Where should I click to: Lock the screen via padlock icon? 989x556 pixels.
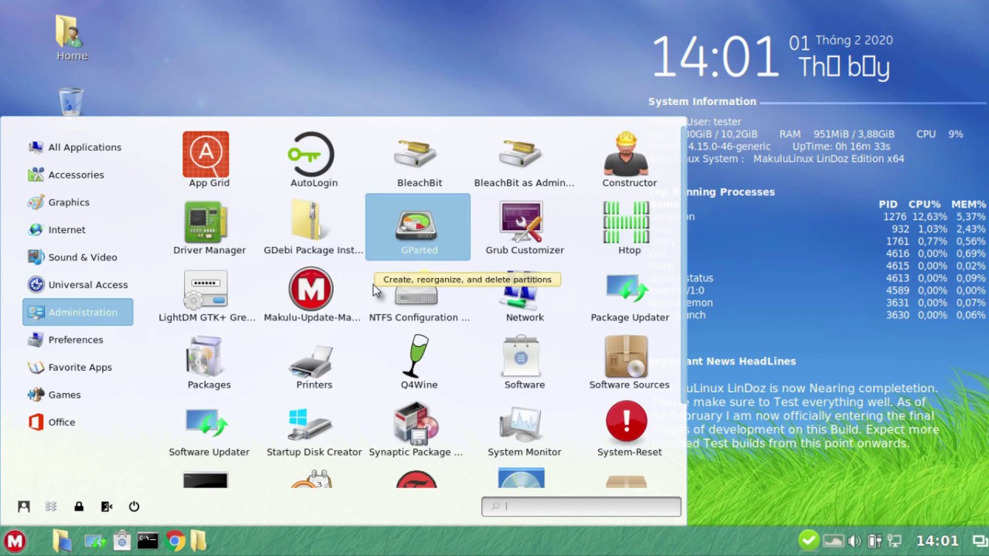[x=79, y=507]
